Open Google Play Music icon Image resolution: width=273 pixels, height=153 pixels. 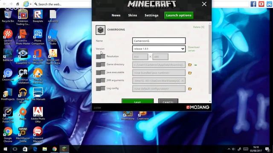tap(23, 96)
